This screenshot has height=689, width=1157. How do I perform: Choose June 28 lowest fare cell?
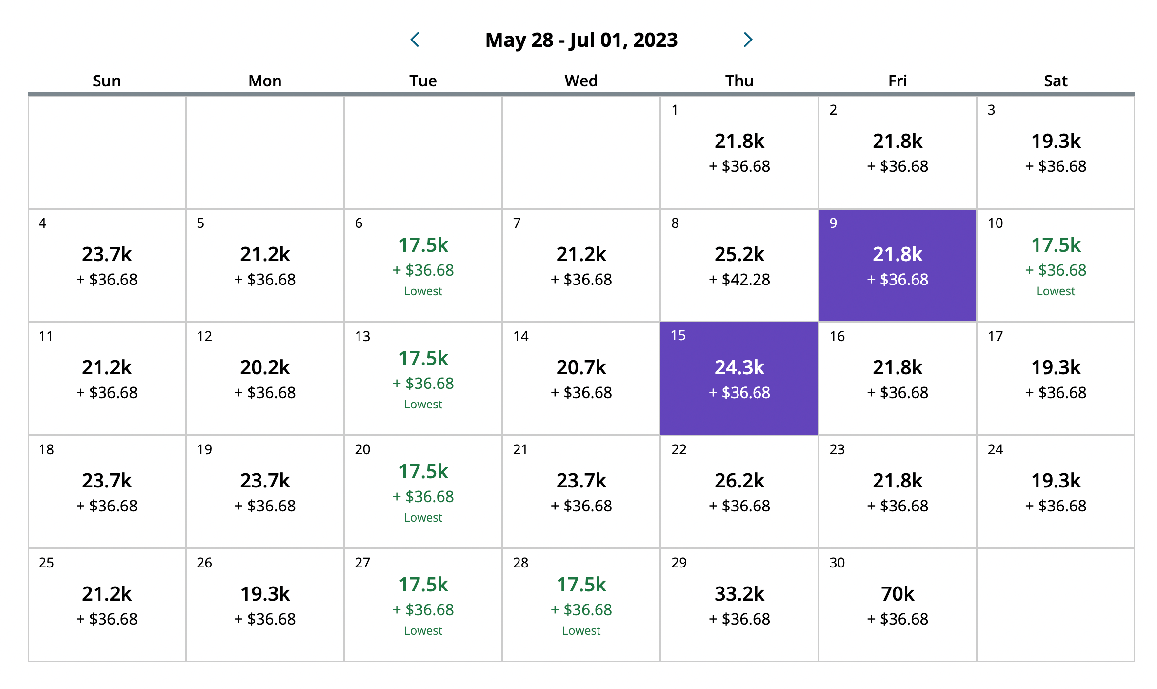coord(581,605)
